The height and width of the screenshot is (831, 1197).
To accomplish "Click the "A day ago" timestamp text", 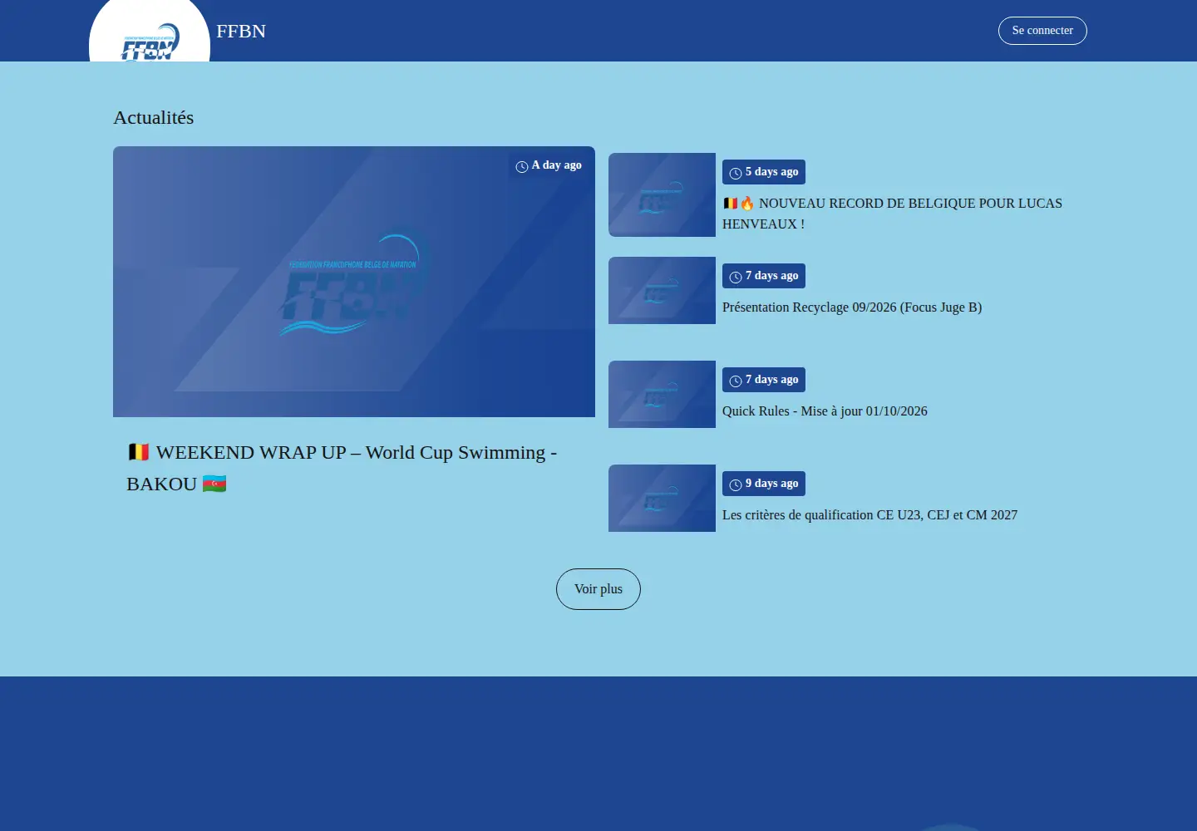I will click(557, 165).
